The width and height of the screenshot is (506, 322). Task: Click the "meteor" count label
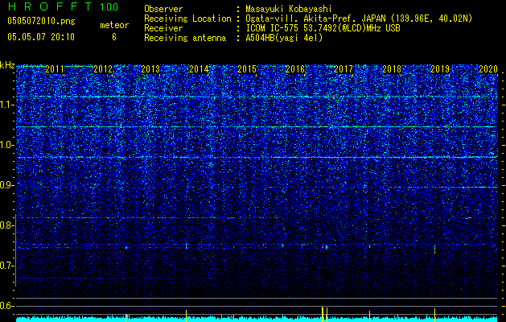[114, 25]
